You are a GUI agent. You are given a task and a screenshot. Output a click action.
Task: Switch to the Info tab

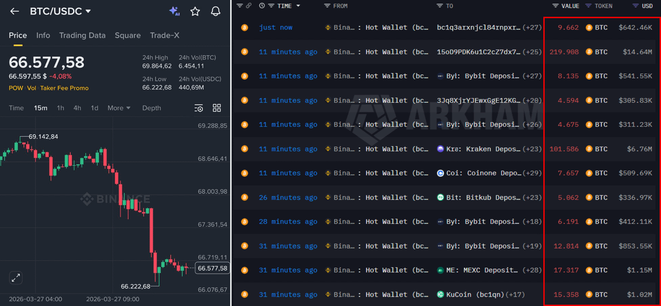pos(43,35)
